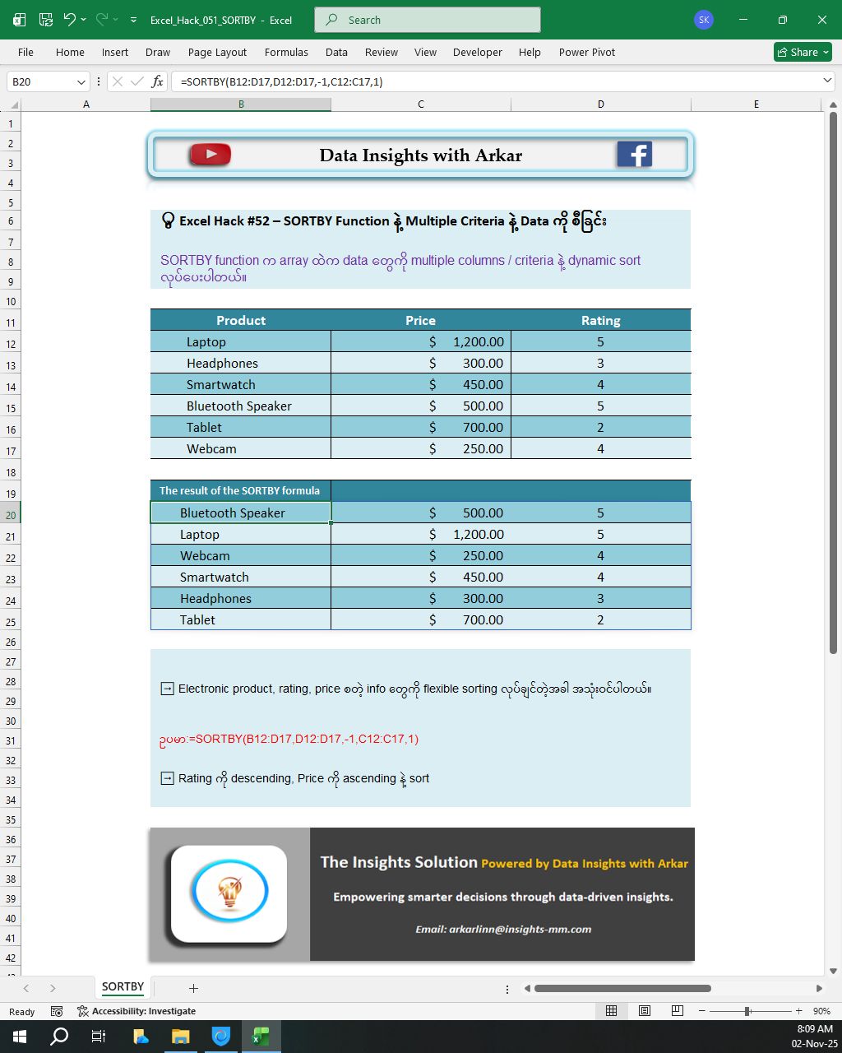Viewport: 842px width, 1053px height.
Task: Click the Insert Function fx icon
Action: coord(158,81)
